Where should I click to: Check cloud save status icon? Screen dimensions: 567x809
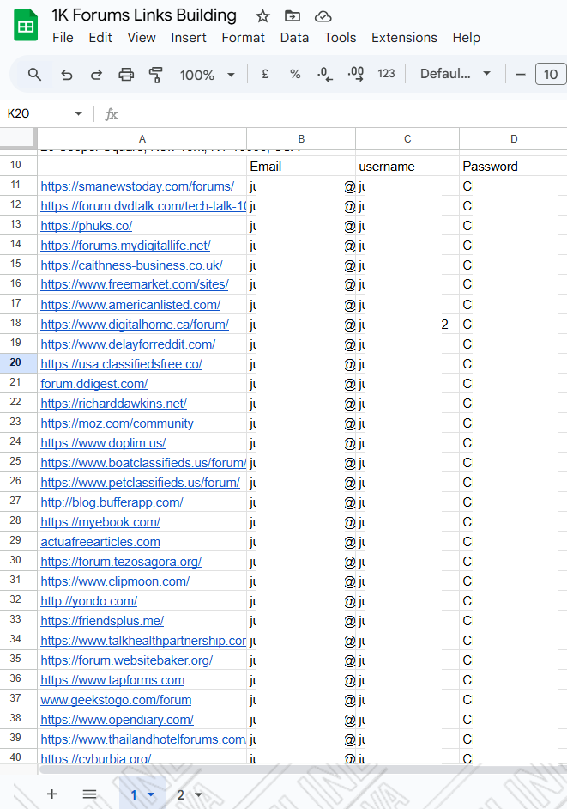[x=323, y=16]
